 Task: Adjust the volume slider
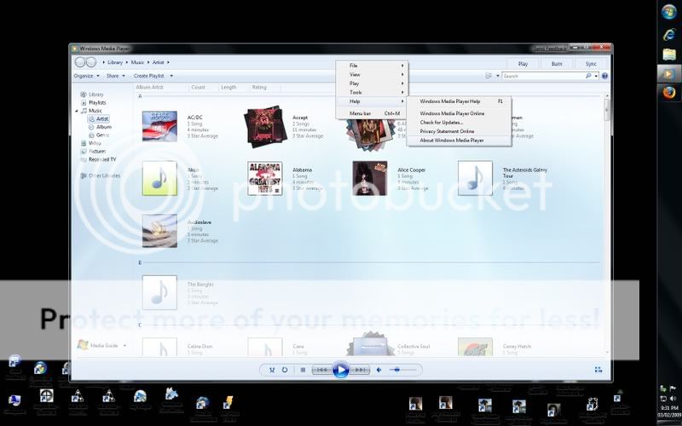coord(402,370)
